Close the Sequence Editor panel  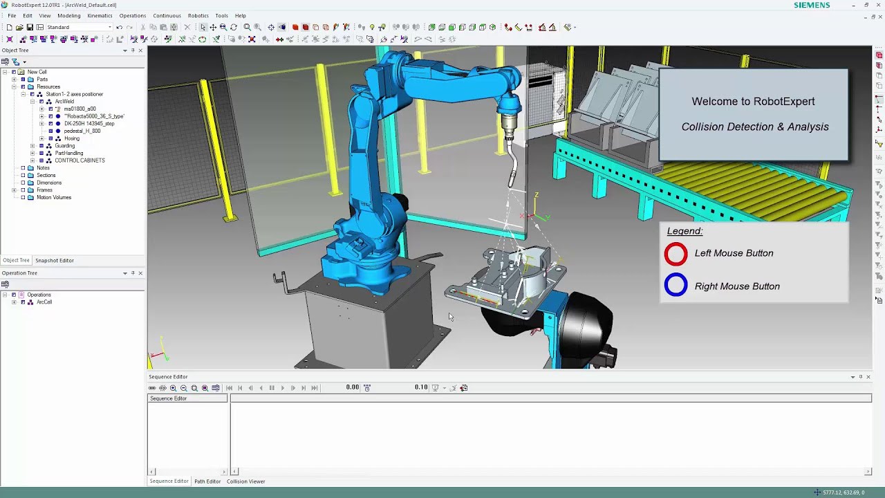point(868,377)
